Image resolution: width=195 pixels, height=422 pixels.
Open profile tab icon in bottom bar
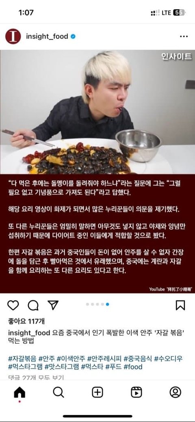pyautogui.click(x=175, y=393)
